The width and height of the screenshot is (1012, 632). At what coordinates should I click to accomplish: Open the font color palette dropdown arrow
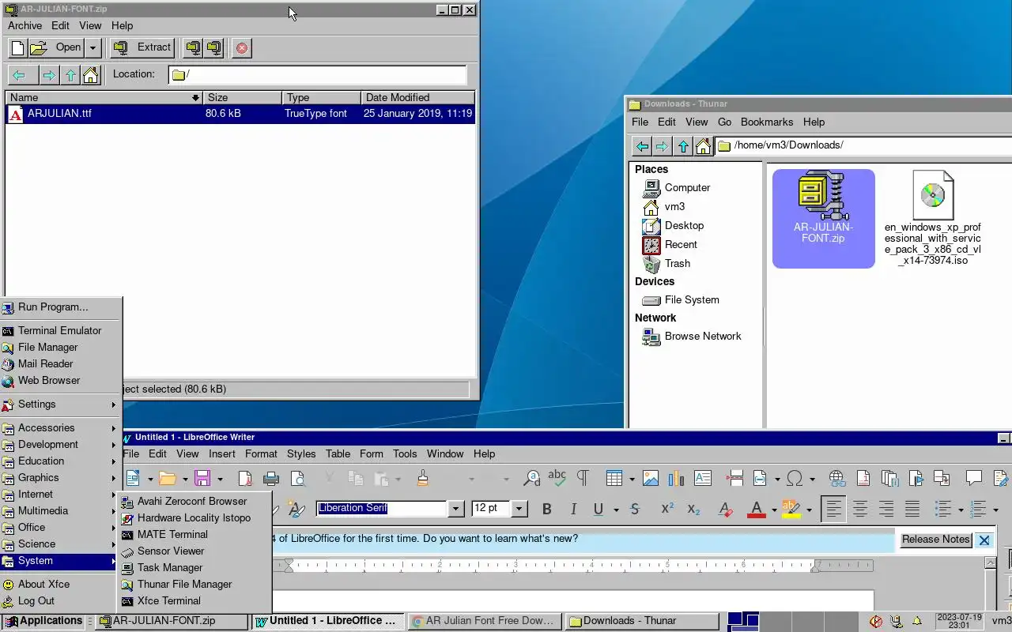pos(774,510)
